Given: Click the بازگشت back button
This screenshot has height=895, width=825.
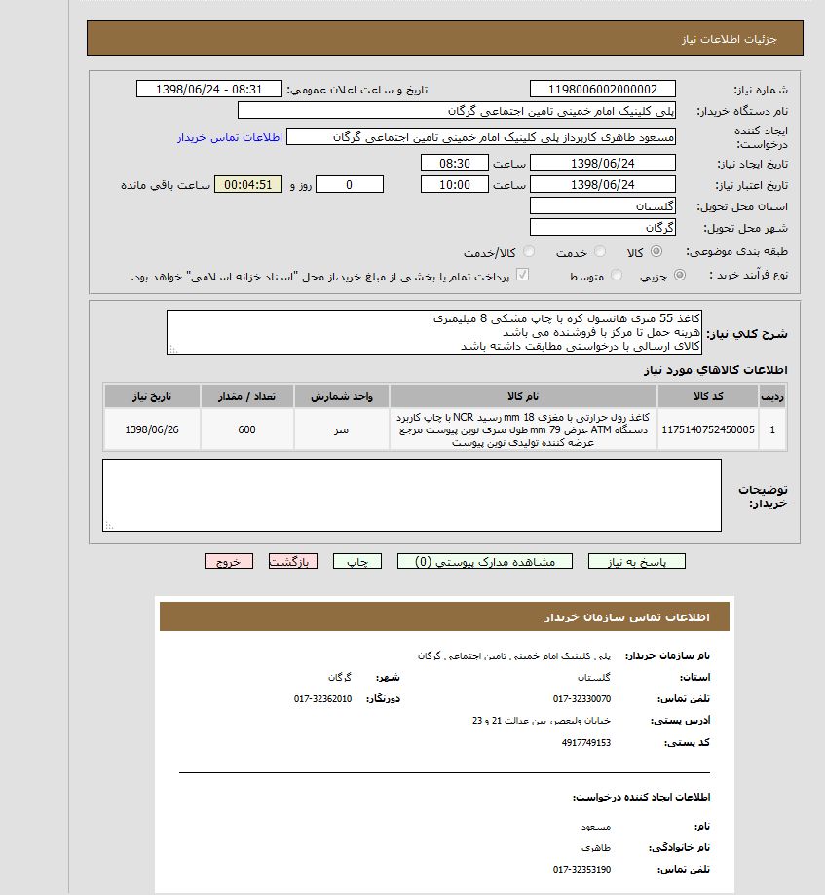Looking at the screenshot, I should [293, 562].
